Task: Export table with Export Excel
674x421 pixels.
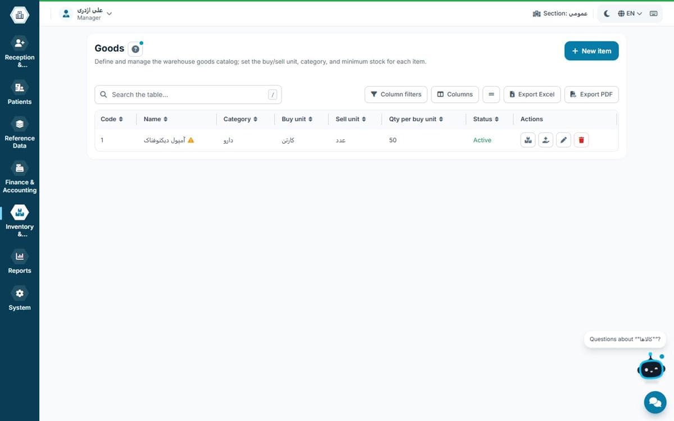Action: coord(532,94)
